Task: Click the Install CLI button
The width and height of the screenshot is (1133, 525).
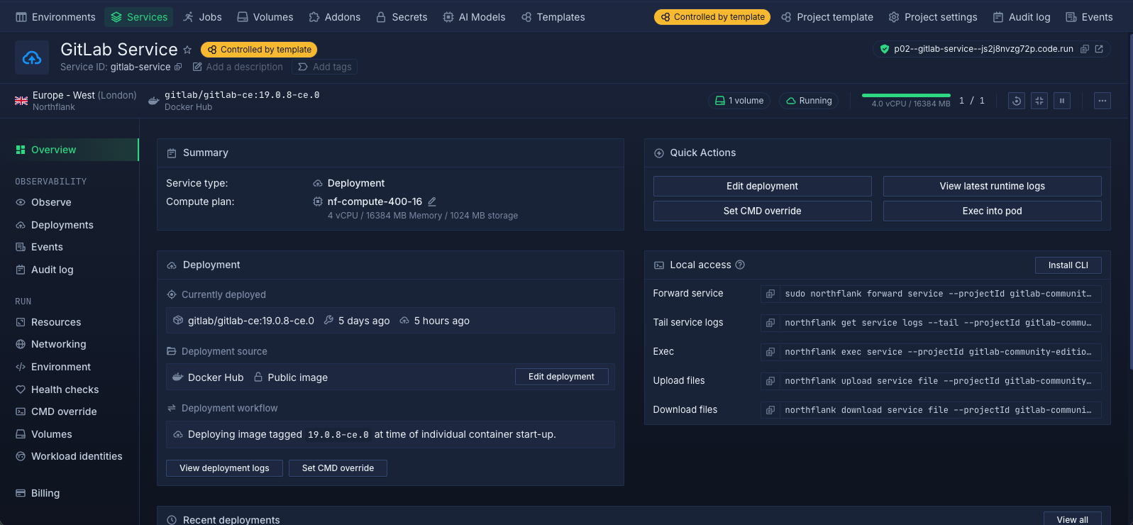Action: 1068,265
